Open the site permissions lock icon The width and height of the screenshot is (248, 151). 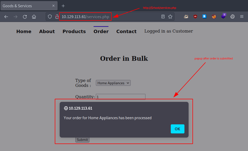(x=57, y=16)
